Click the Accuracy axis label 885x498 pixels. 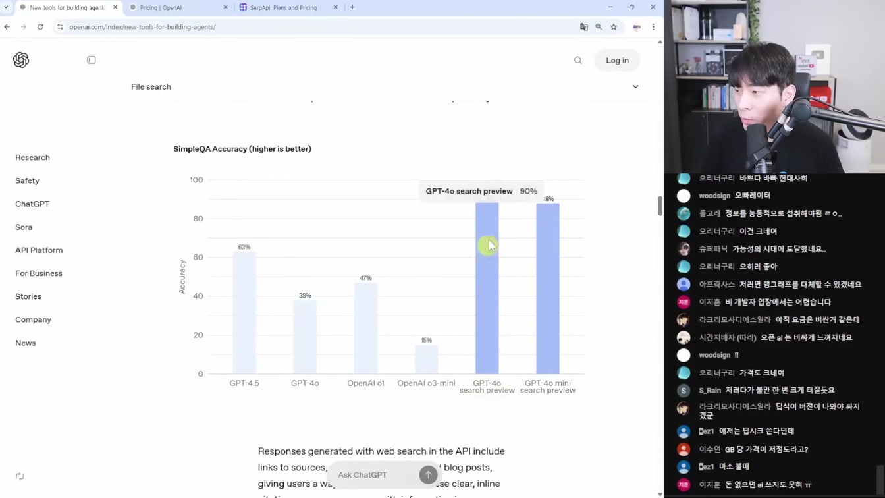182,277
